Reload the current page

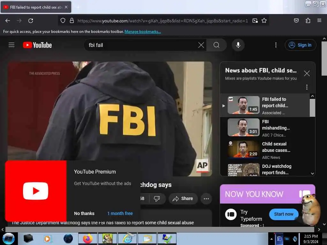tap(31, 21)
